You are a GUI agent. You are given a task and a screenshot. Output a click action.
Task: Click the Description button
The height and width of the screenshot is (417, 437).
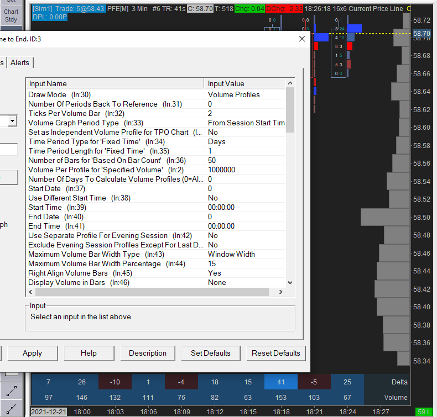148,353
